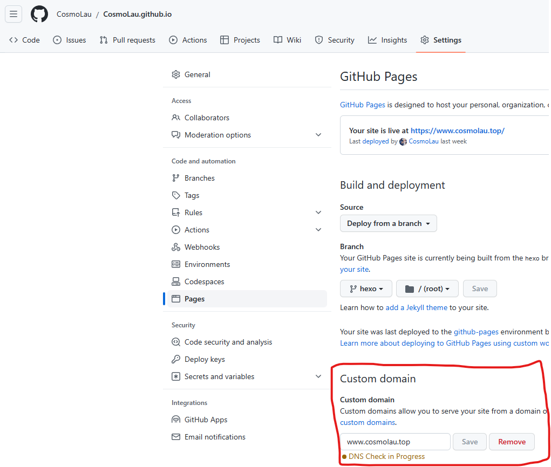Expand Secrets and variables chevron
The width and height of the screenshot is (551, 467).
click(318, 376)
